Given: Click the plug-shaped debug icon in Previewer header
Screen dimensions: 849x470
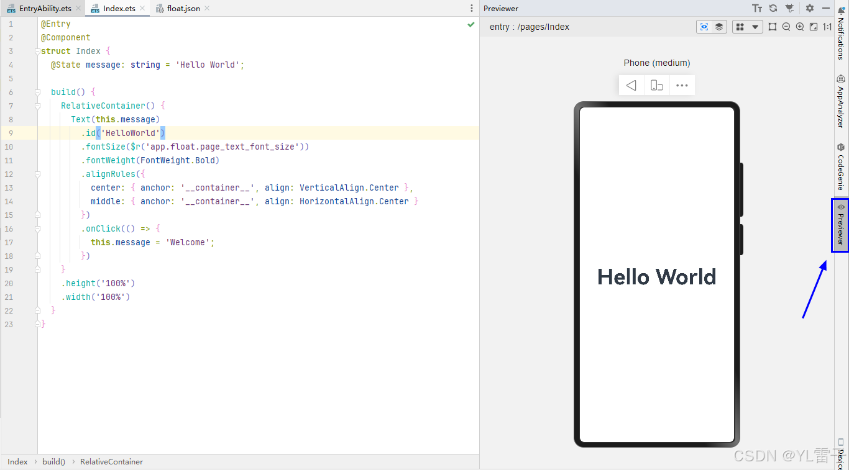Looking at the screenshot, I should point(789,8).
